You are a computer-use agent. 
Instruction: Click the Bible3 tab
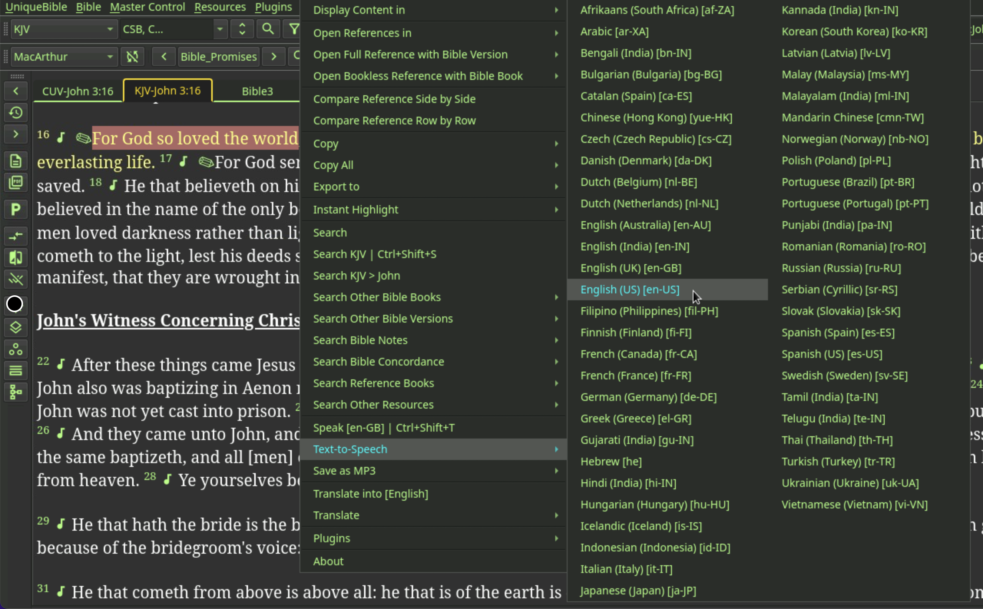(x=256, y=91)
